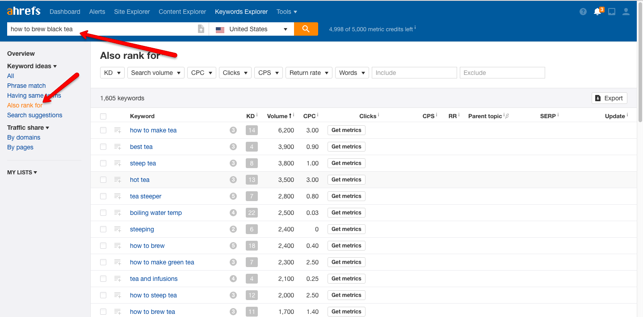Check the 'tea steeper' row checkbox

pyautogui.click(x=103, y=196)
